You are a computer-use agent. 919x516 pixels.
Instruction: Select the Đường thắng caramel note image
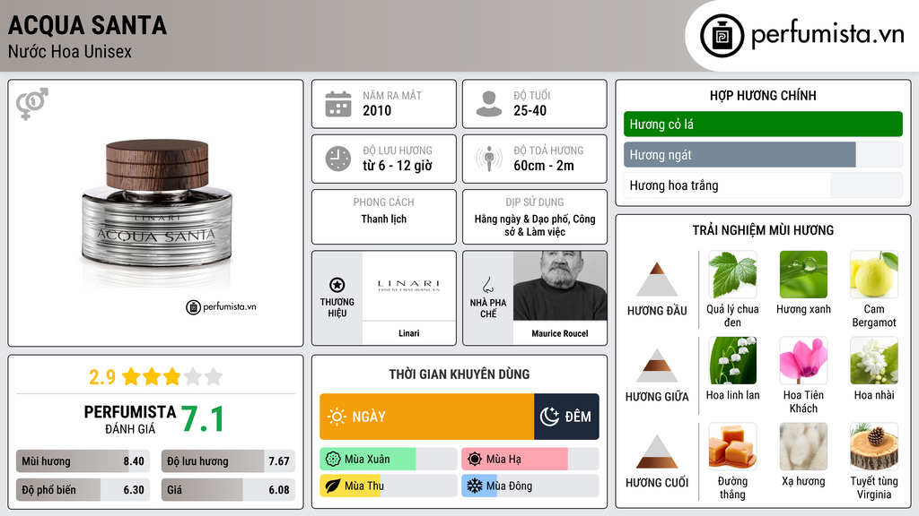click(732, 446)
